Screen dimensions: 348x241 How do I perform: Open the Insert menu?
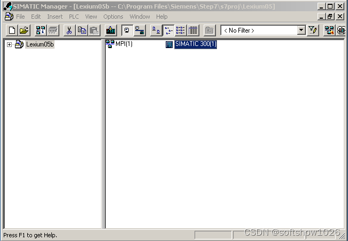(x=55, y=17)
